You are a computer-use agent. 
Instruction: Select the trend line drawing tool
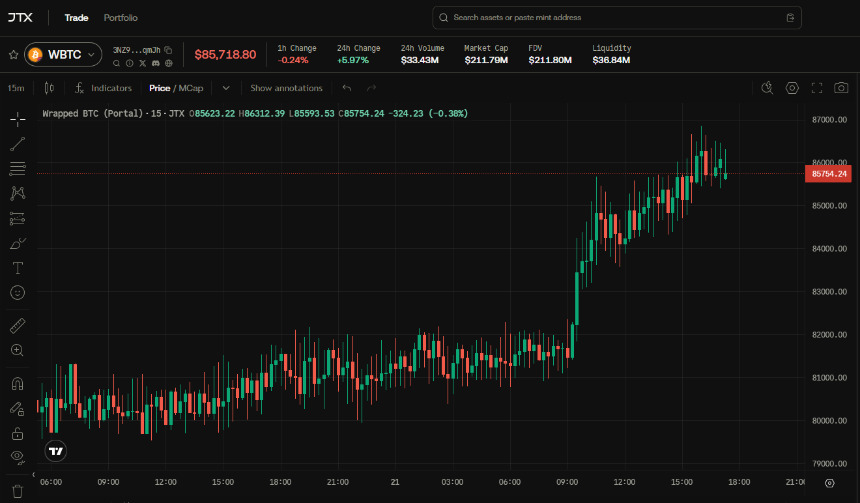point(18,144)
